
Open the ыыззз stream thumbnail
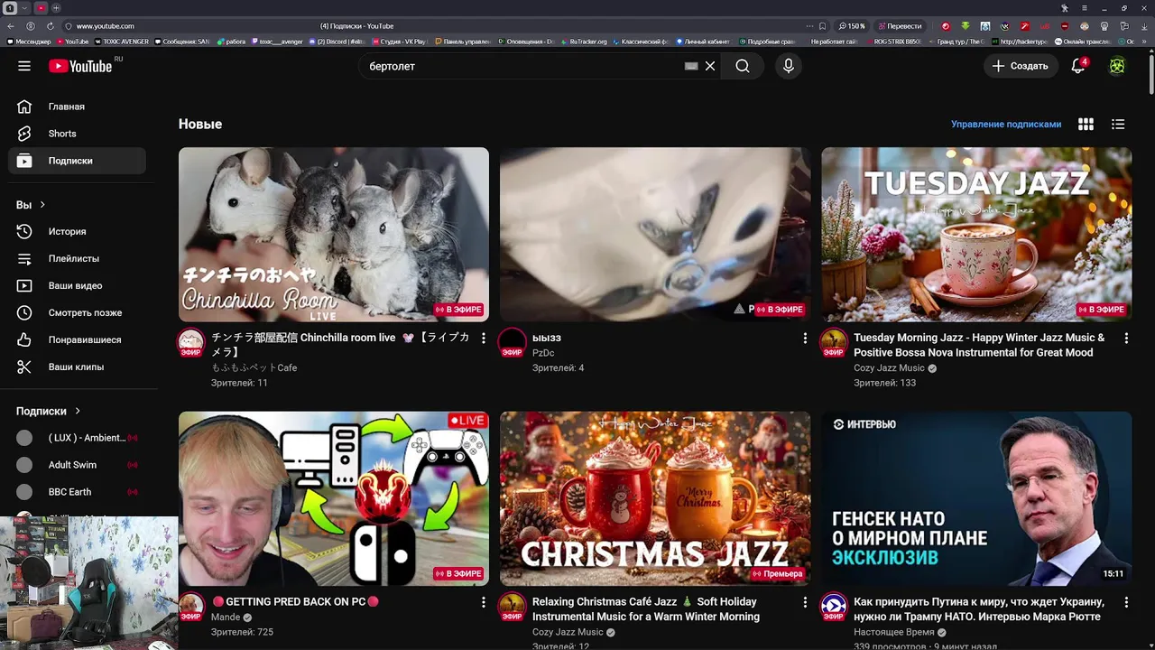coord(655,235)
